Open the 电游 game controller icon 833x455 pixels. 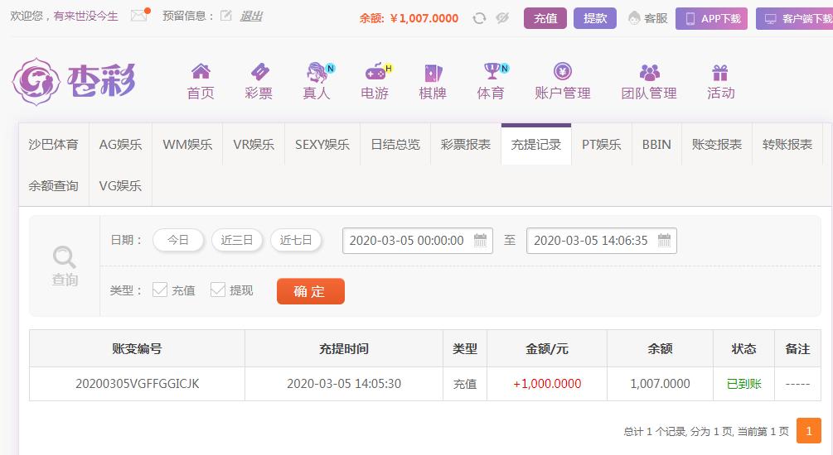tap(376, 72)
